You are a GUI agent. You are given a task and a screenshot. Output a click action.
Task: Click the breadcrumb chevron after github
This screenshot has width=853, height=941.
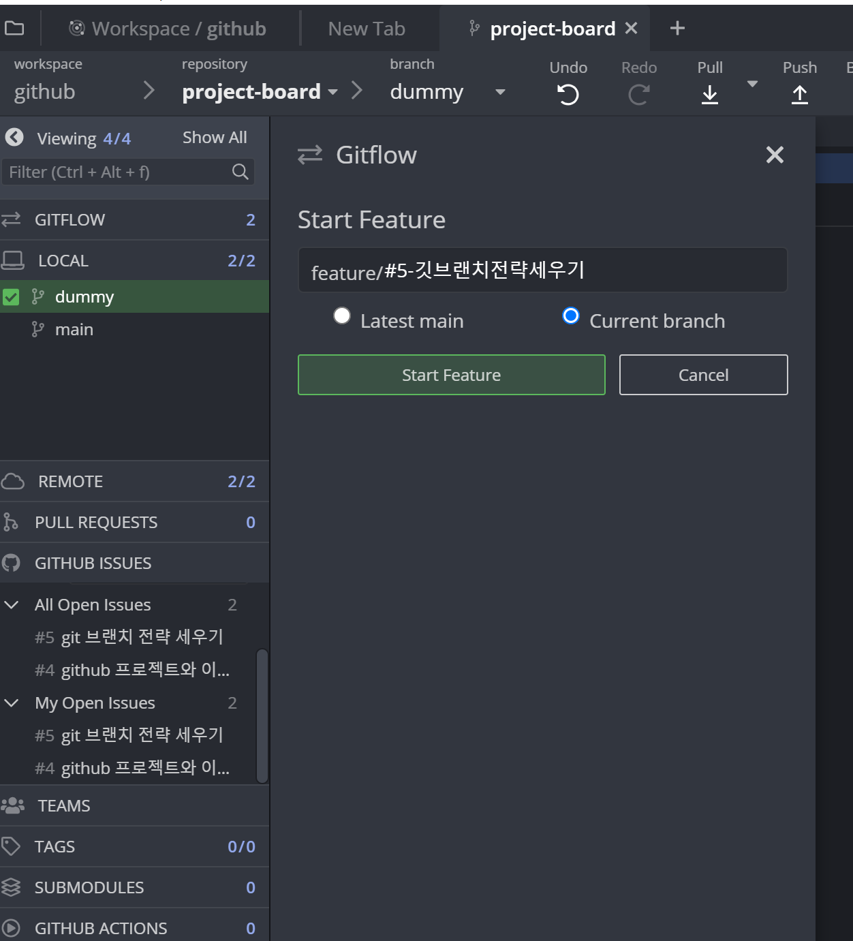149,91
